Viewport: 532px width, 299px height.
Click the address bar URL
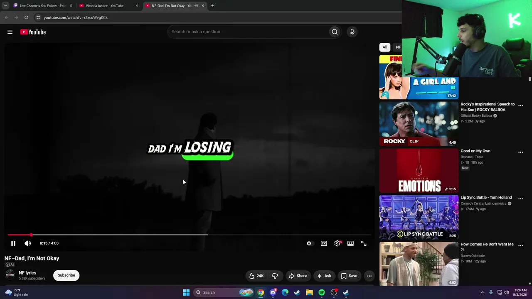[x=76, y=17]
